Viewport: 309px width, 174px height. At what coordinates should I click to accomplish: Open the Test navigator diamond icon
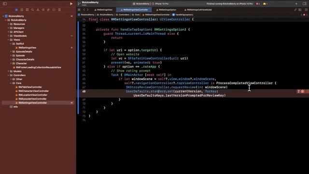tap(43, 10)
